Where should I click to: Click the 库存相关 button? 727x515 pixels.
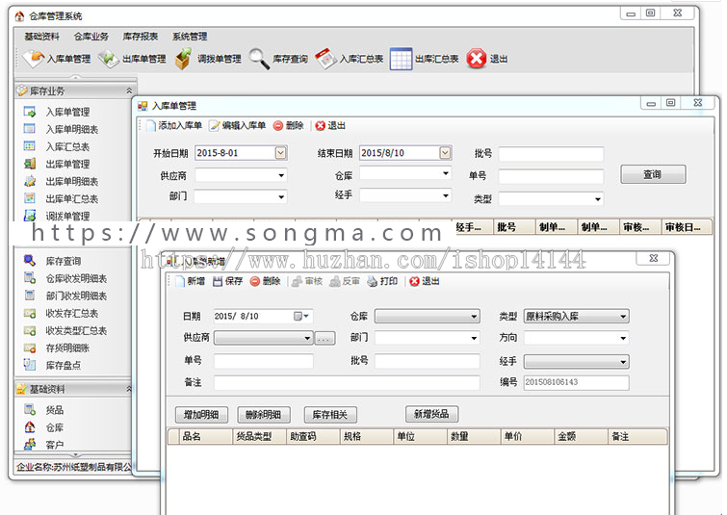pos(330,415)
